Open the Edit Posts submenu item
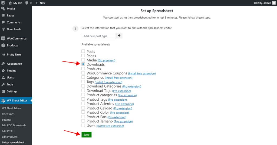The width and height of the screenshot is (277, 145). pos(8,131)
